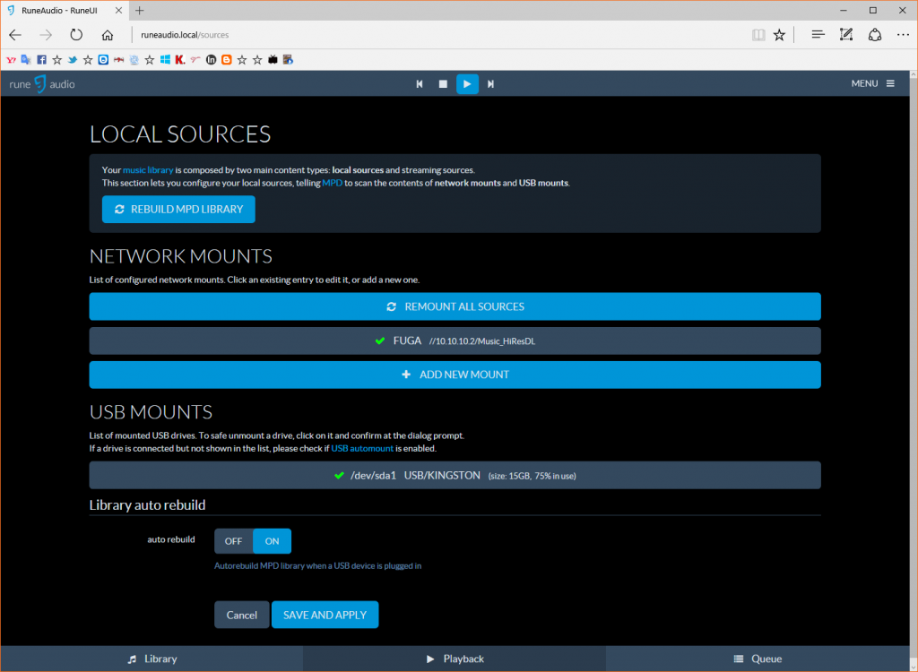Skip to the next track
The height and width of the screenshot is (672, 918).
[490, 83]
